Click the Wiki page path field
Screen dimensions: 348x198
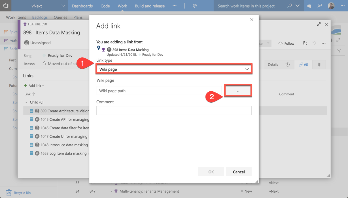pos(159,91)
